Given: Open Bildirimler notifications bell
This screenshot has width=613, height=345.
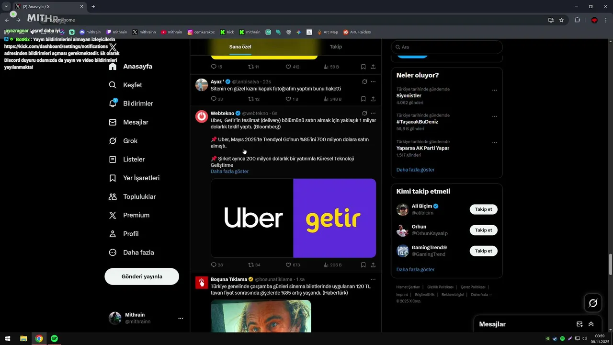Looking at the screenshot, I should (131, 103).
